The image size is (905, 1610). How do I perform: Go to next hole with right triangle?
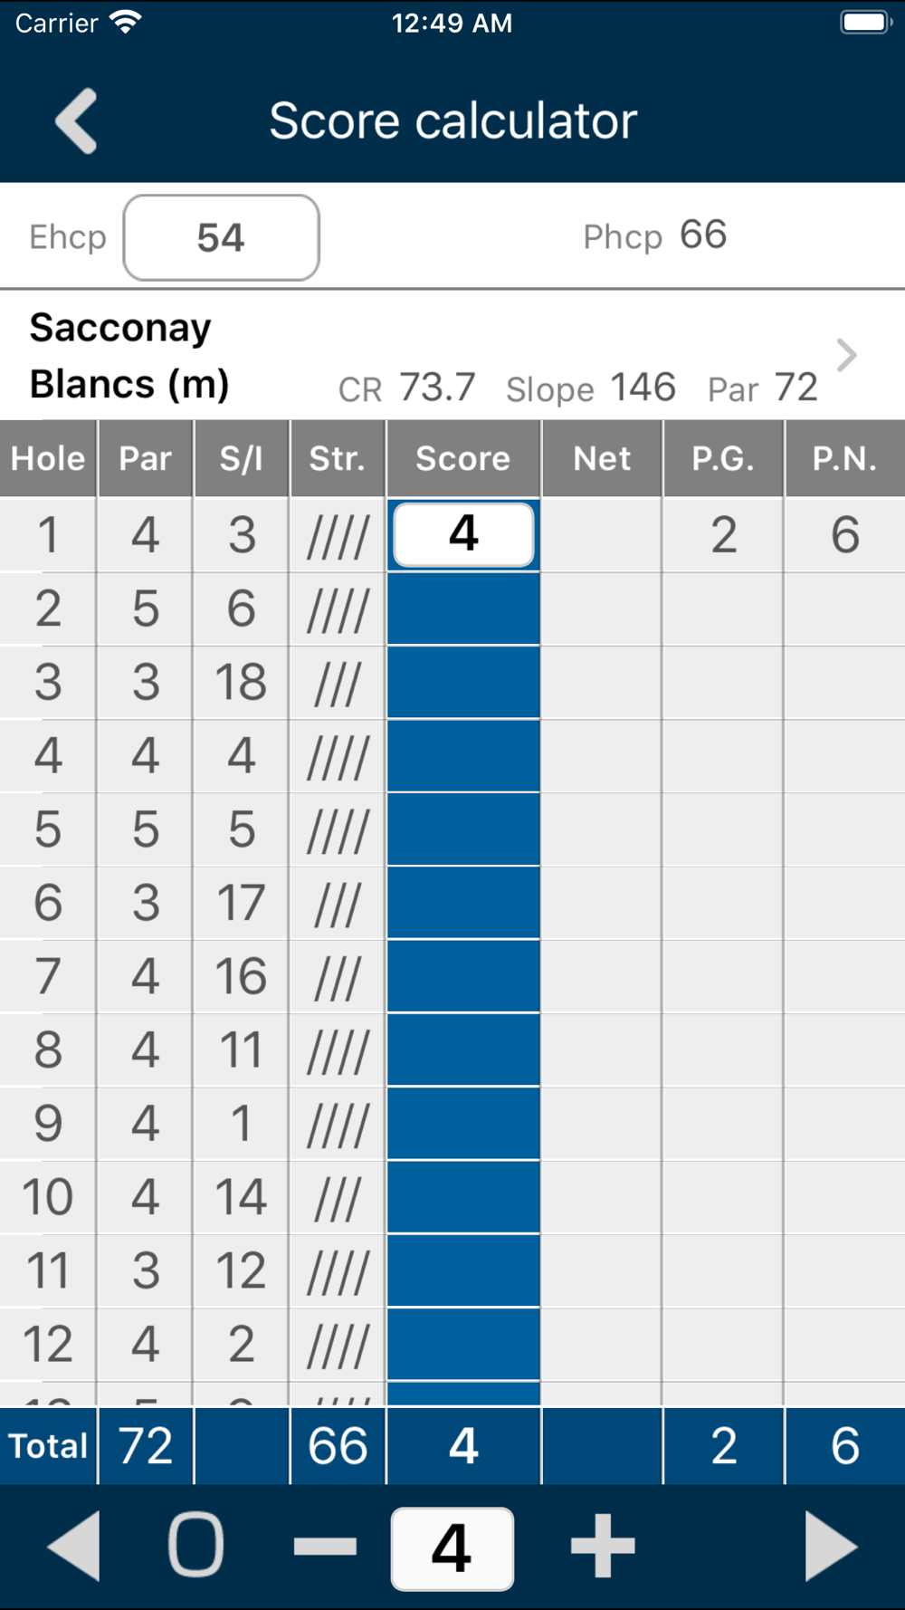pyautogui.click(x=831, y=1547)
